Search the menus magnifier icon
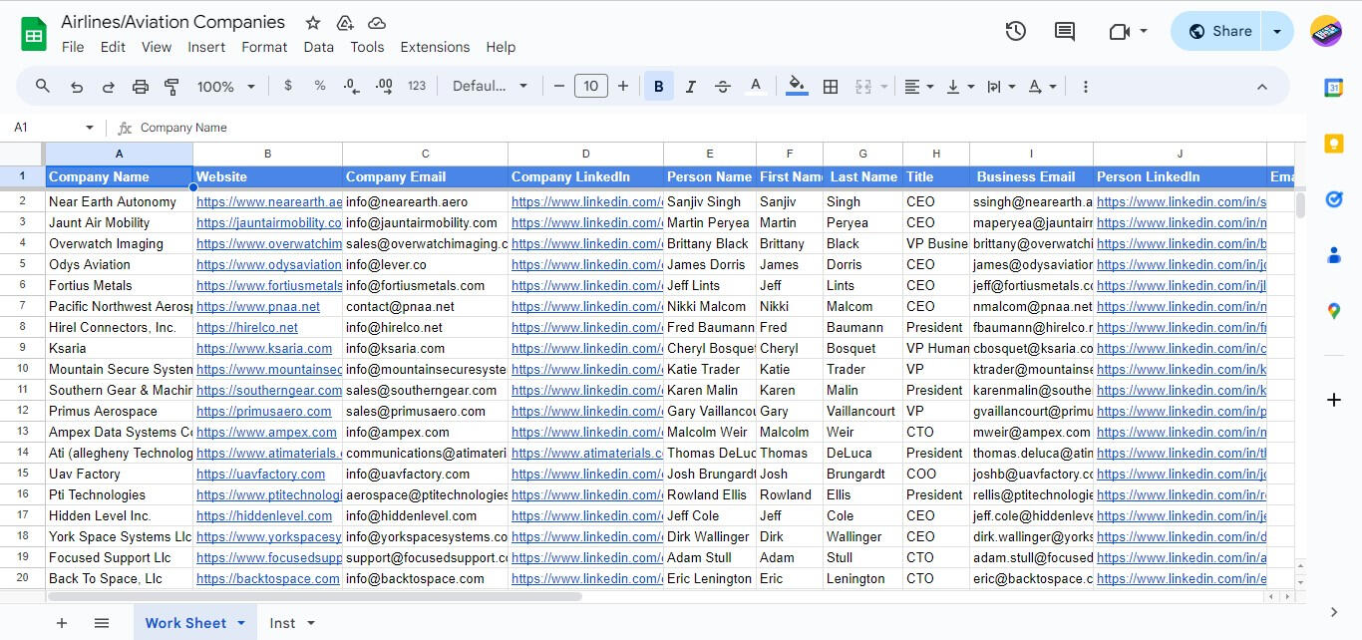The width and height of the screenshot is (1362, 640). tap(43, 87)
